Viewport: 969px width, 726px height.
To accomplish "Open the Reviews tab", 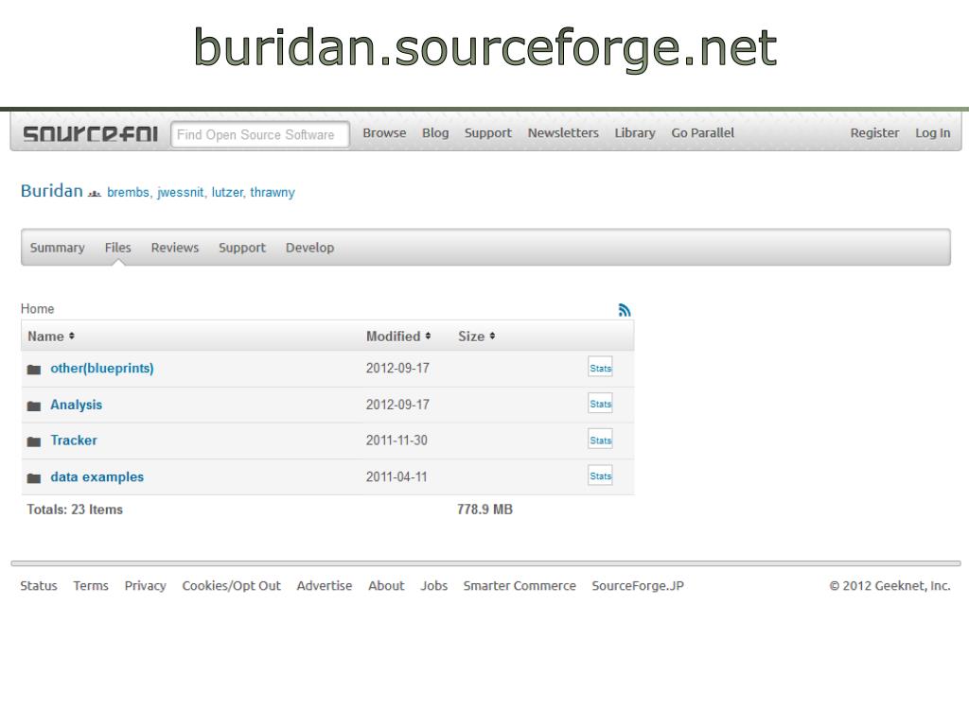I will pos(175,248).
